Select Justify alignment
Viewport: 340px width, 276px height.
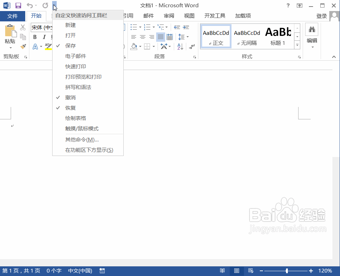point(161,37)
